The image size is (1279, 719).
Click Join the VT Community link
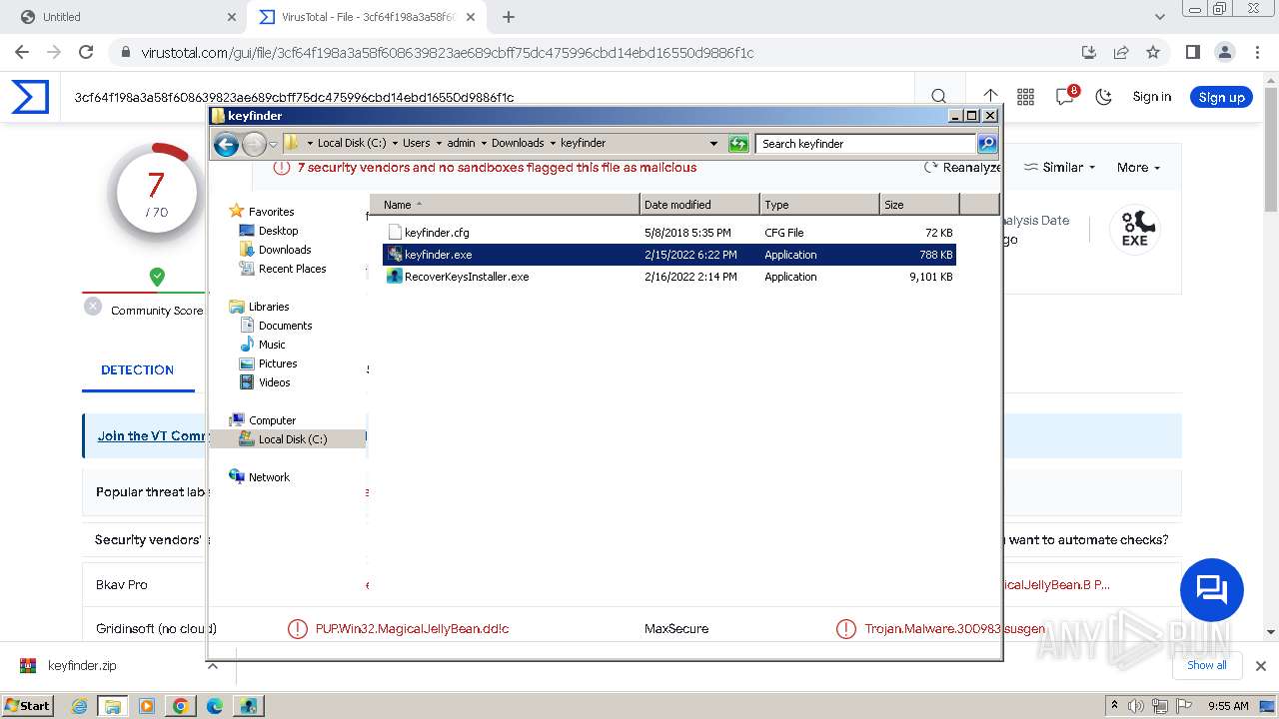152,436
